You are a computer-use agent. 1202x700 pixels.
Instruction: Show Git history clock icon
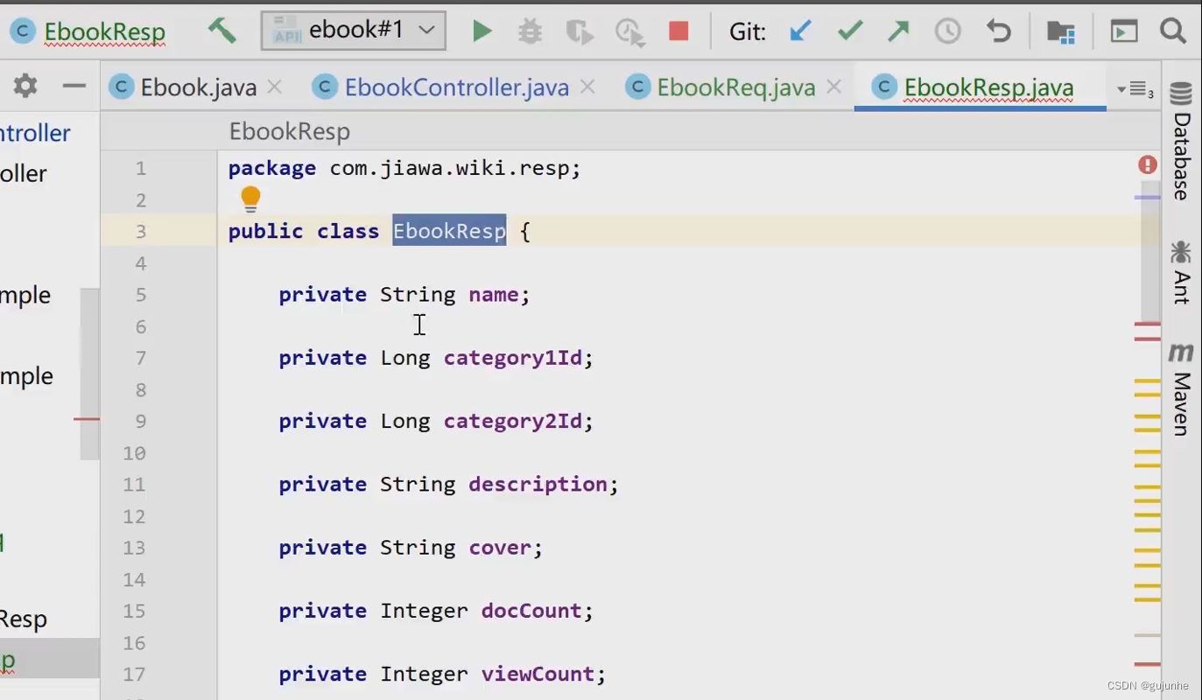(x=948, y=31)
